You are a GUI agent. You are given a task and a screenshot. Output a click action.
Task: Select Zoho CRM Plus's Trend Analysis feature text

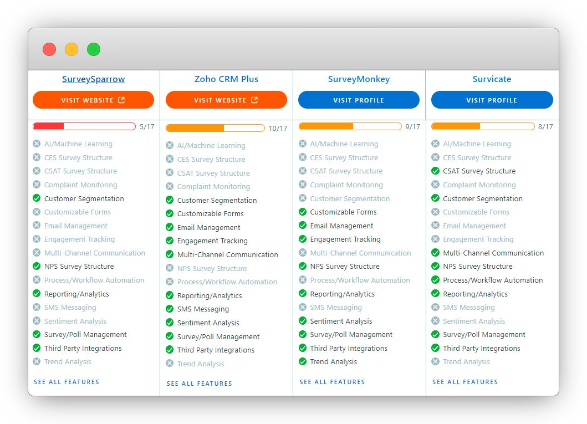coord(201,364)
